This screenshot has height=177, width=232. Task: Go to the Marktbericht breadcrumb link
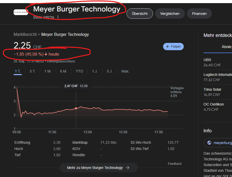coord(25,35)
